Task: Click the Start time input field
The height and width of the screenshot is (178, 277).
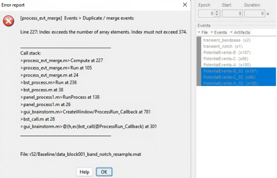Action: [x=232, y=14]
